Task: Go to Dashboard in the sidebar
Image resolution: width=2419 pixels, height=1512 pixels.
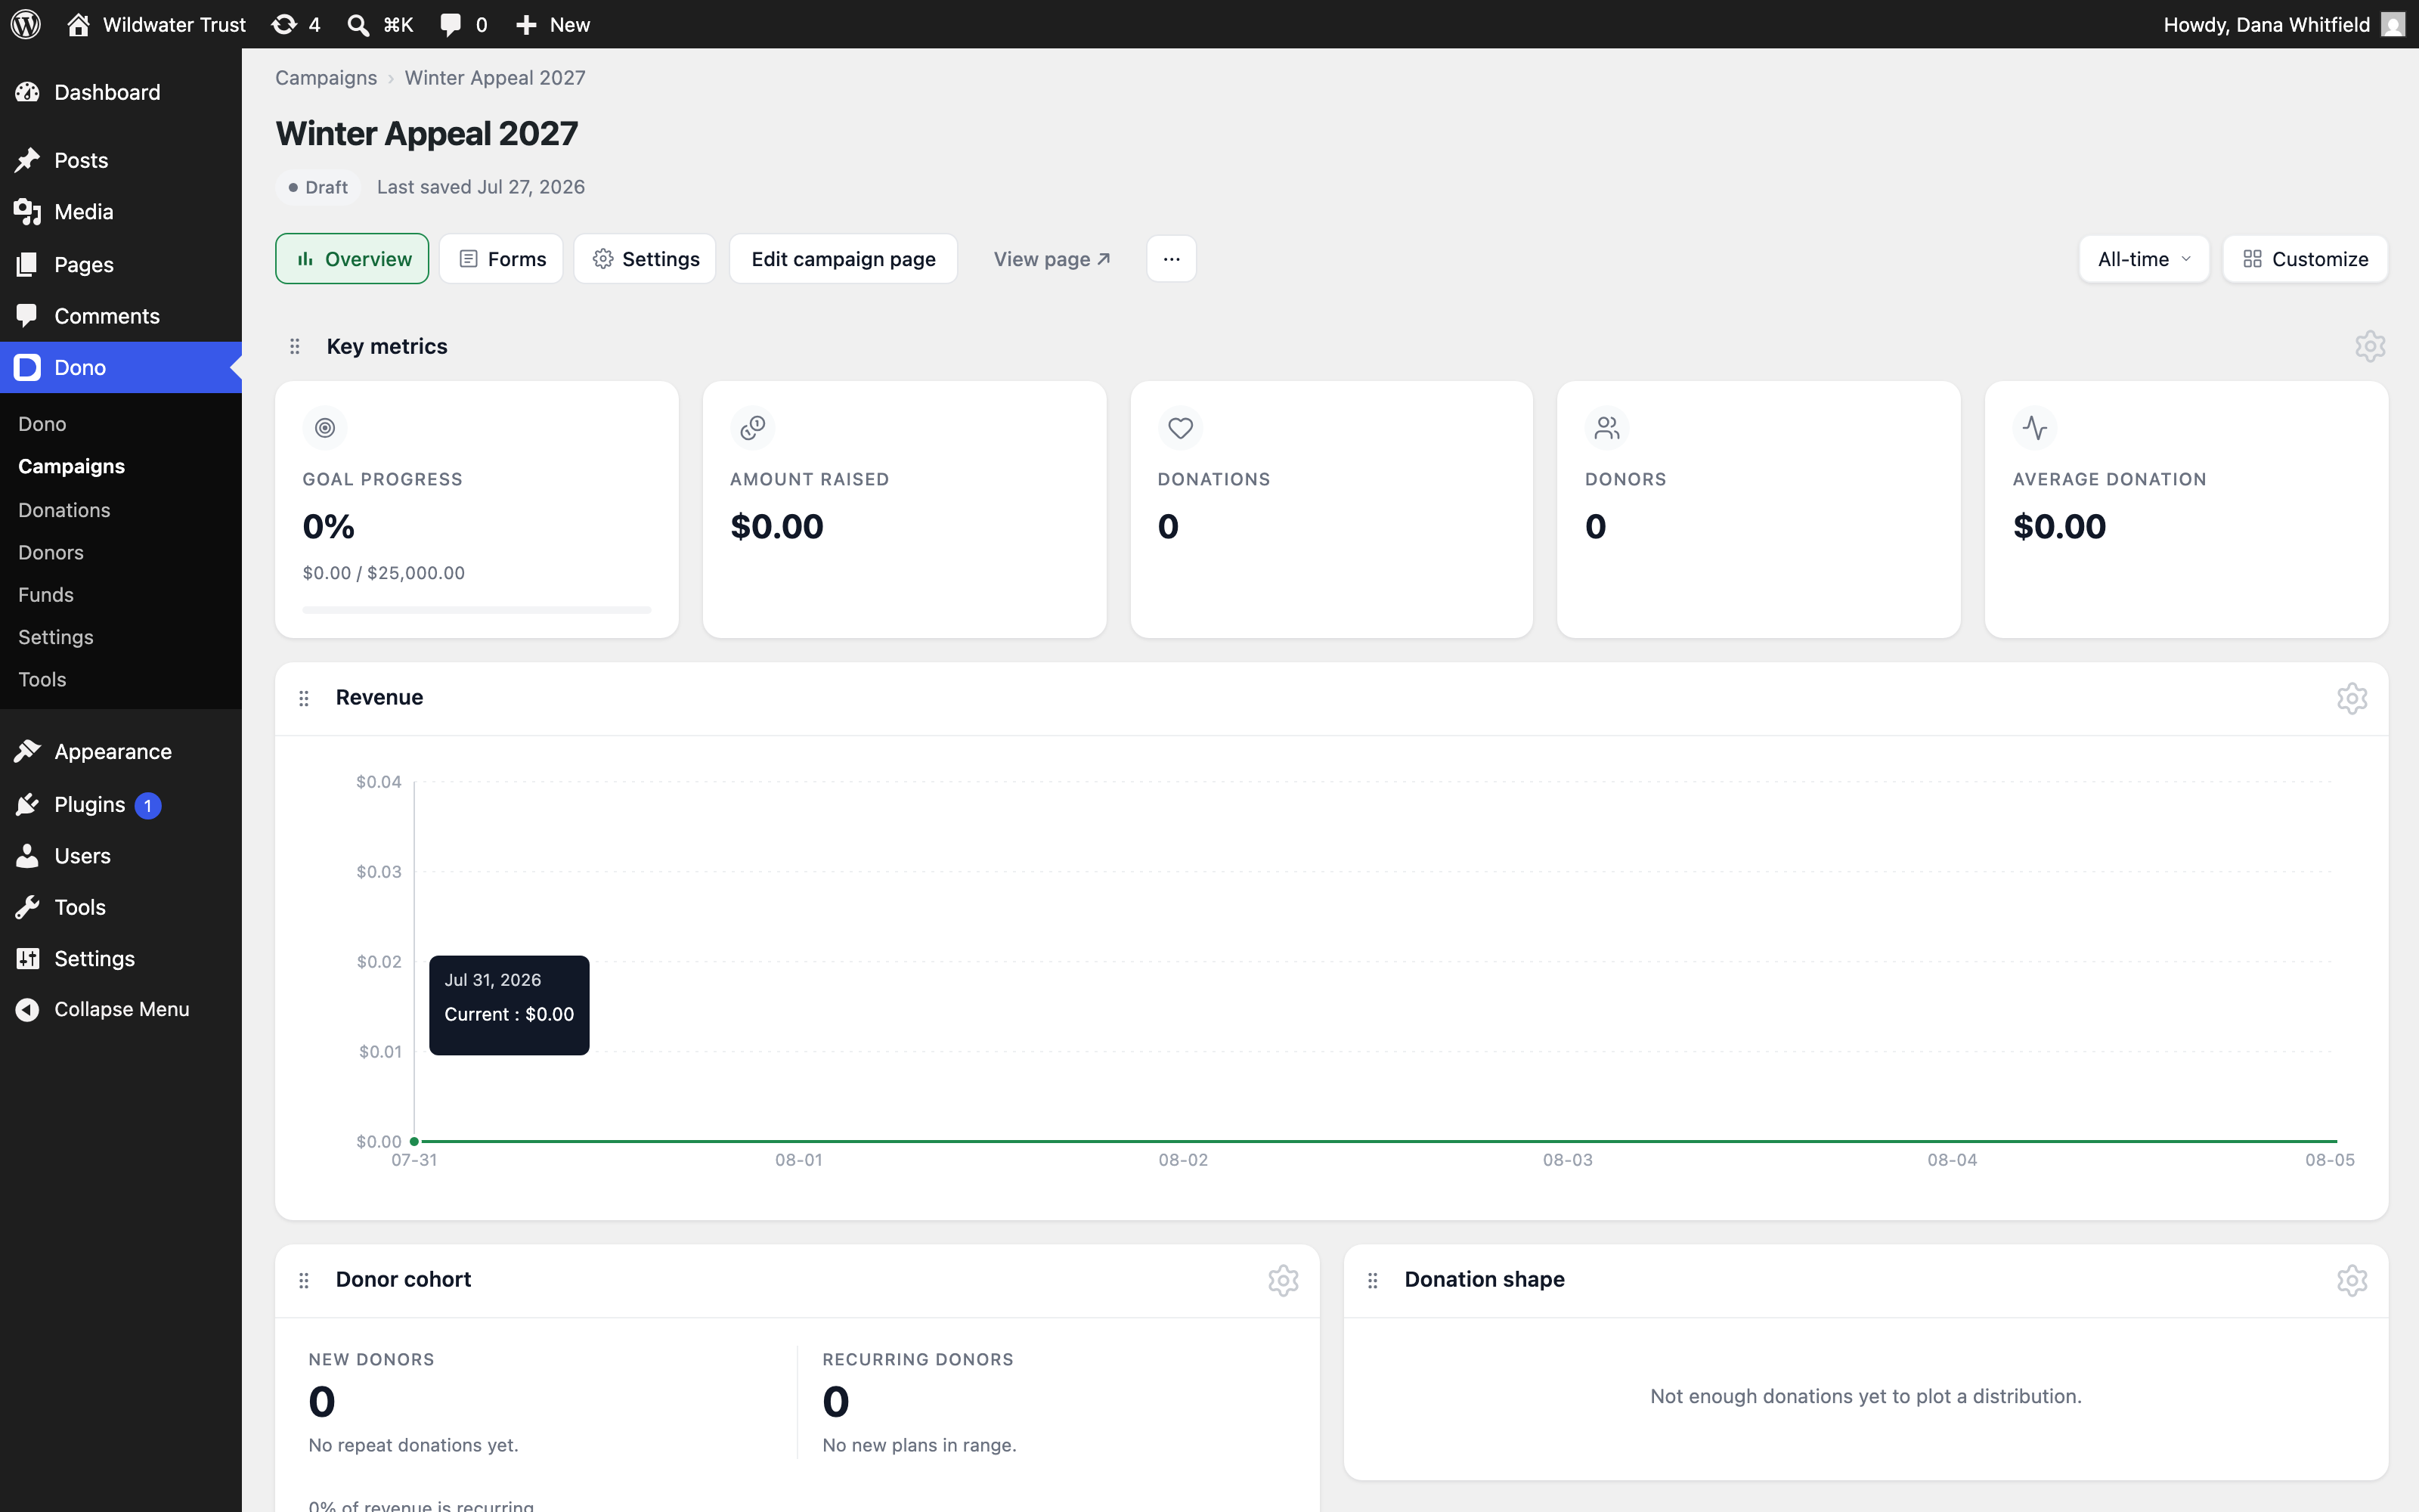Action: click(x=121, y=92)
